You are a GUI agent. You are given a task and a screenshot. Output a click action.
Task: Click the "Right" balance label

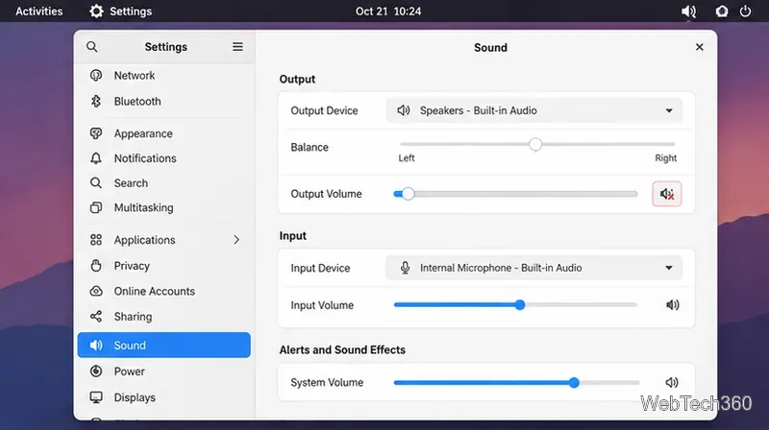pos(665,157)
